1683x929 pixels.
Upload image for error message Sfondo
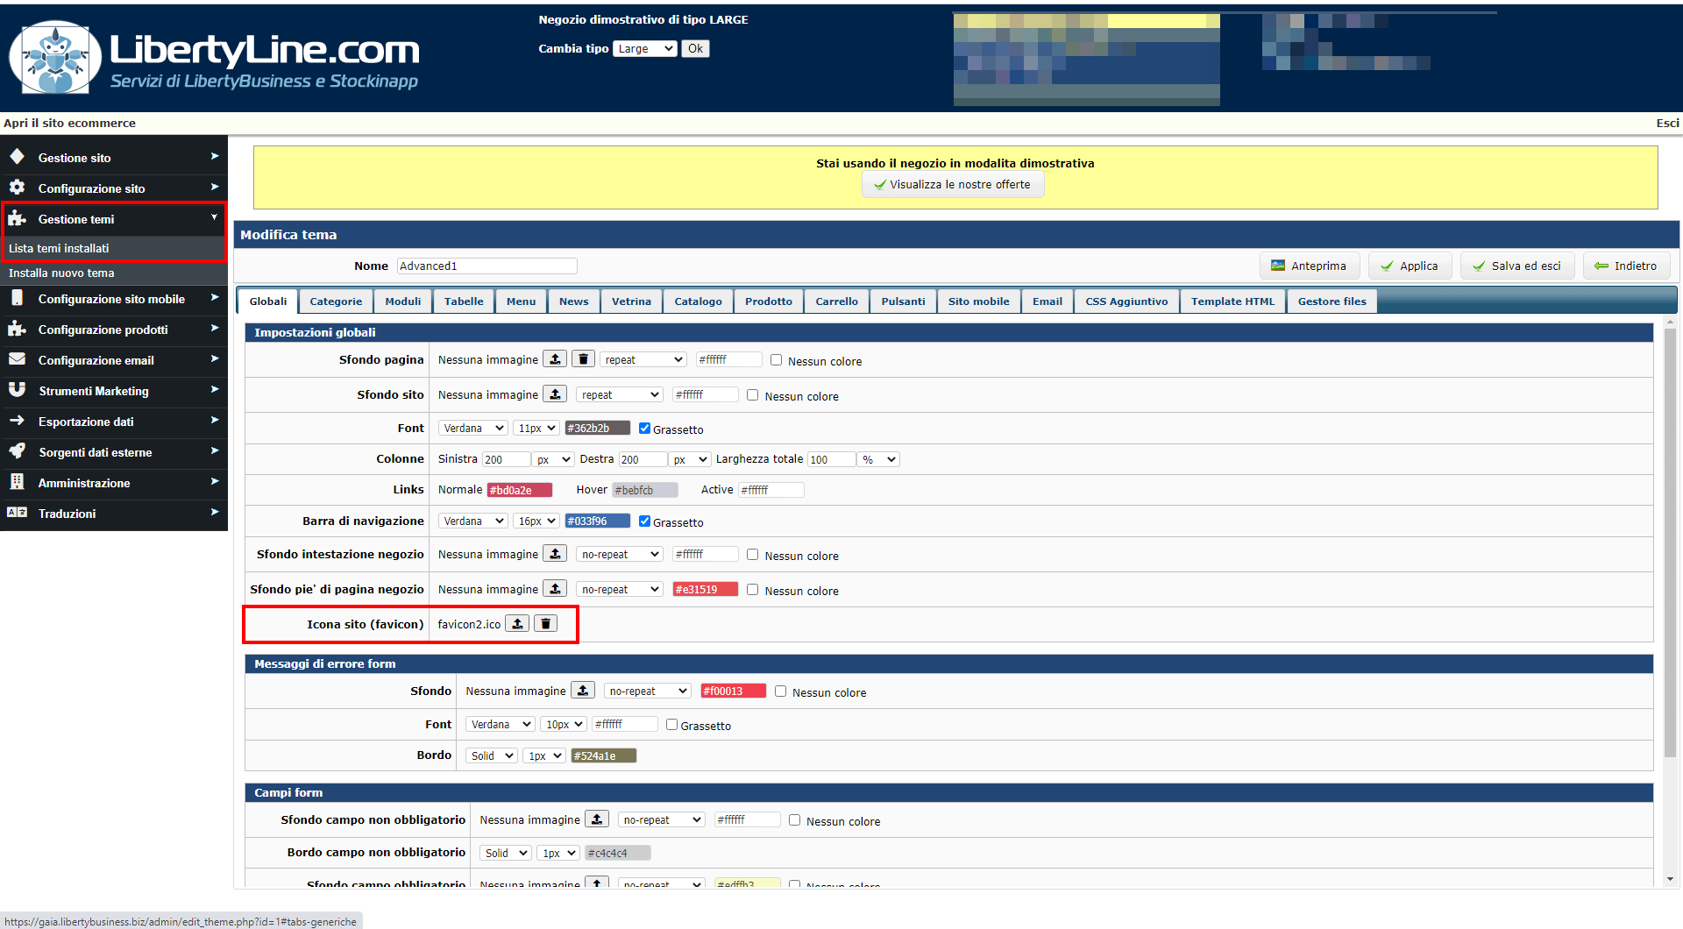(x=583, y=691)
